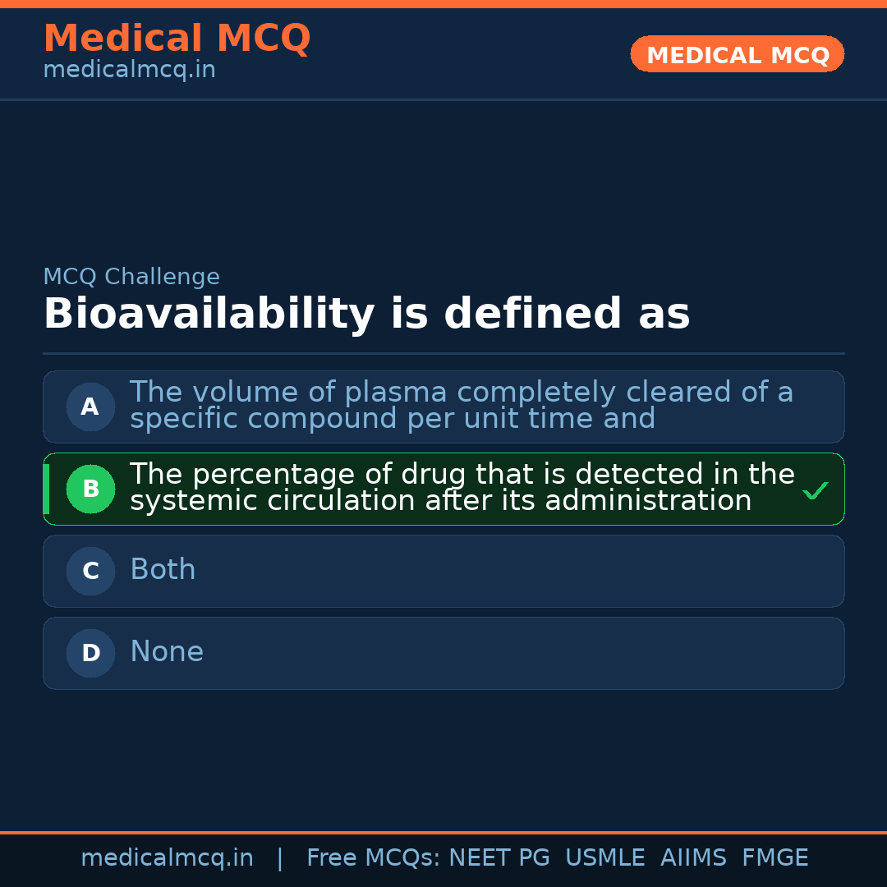This screenshot has height=887, width=887.
Task: Click the "MCQ Challenge" label
Action: 131,277
